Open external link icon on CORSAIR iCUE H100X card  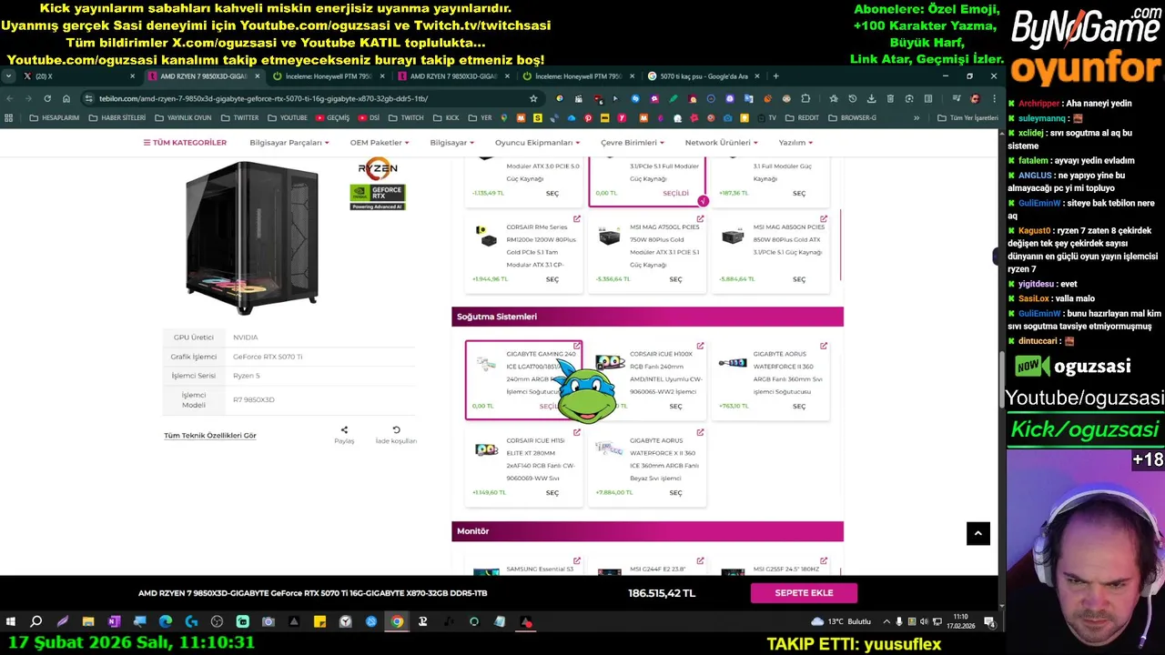(x=700, y=346)
